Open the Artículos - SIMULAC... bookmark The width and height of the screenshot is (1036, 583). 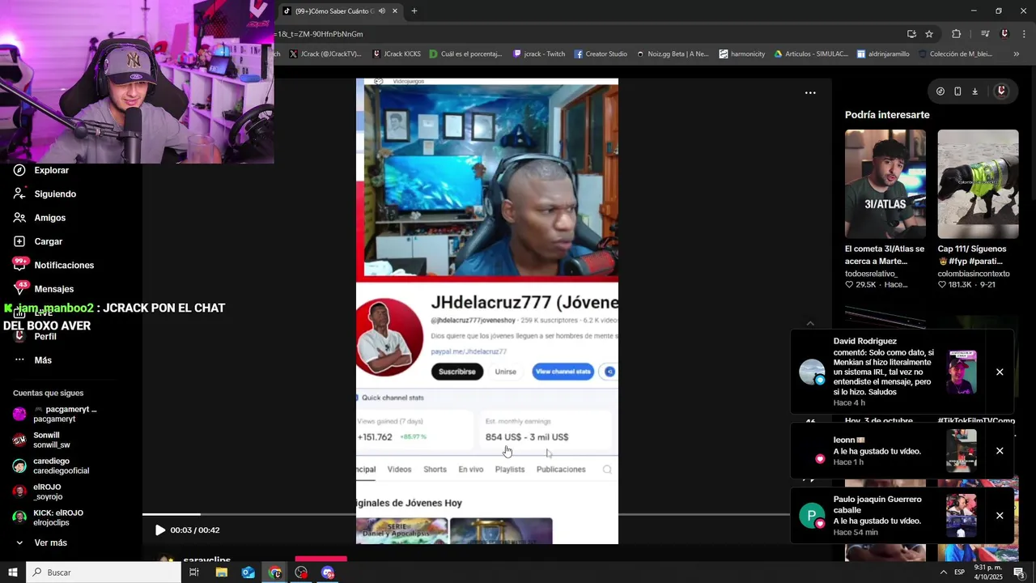[811, 54]
